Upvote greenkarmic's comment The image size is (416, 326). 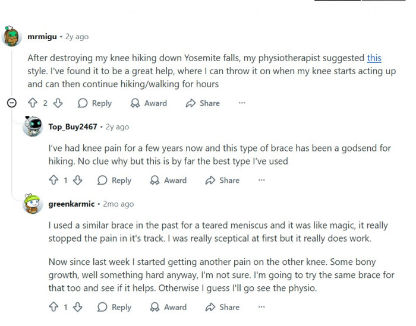(x=53, y=307)
